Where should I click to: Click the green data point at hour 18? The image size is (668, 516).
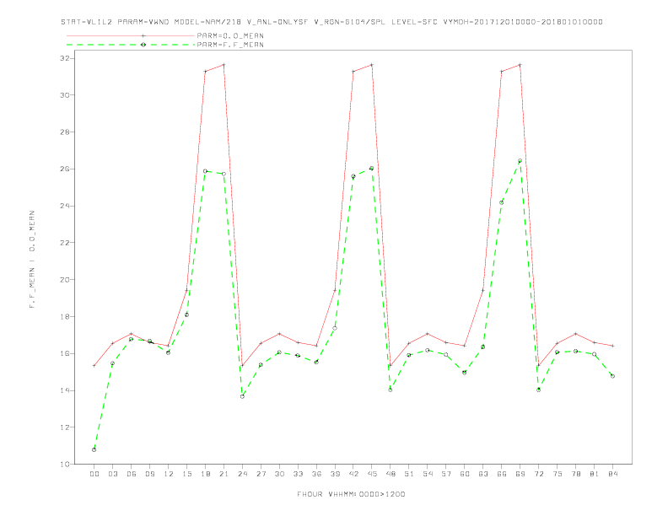205,171
